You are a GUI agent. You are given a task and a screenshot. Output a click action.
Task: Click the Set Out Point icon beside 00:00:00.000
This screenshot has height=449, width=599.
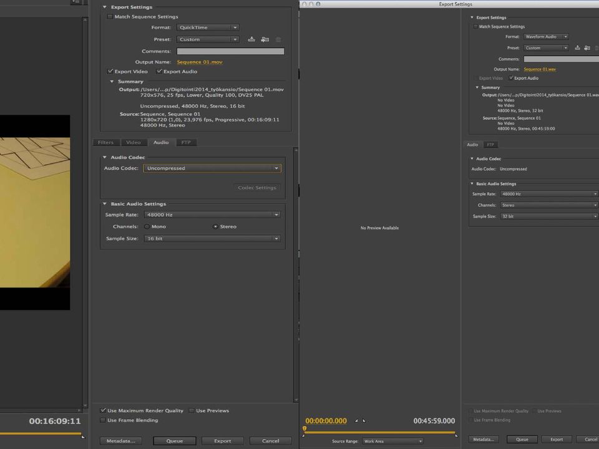tap(364, 420)
